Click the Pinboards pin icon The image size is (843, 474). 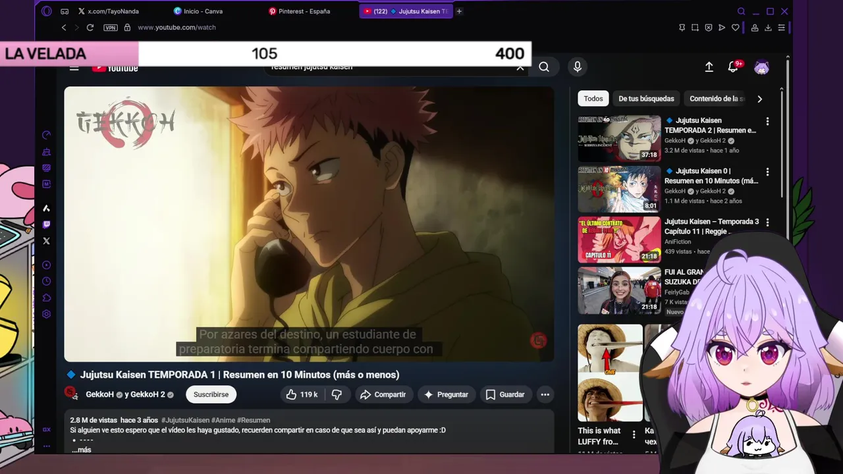pyautogui.click(x=682, y=28)
